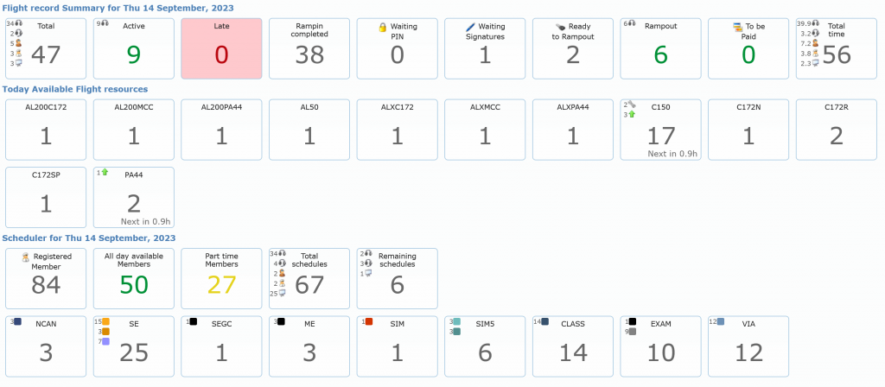Open the Rampin completed tile
The height and width of the screenshot is (387, 885).
[x=309, y=48]
